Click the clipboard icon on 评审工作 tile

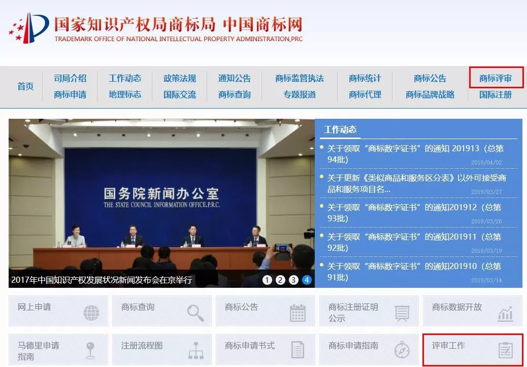[x=506, y=350]
